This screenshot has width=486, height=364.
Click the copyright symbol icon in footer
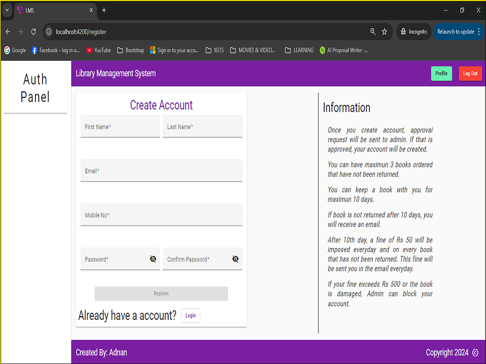coord(475,352)
